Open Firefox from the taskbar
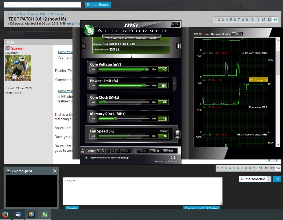Viewport: 283px width, 220px height. pos(5,215)
